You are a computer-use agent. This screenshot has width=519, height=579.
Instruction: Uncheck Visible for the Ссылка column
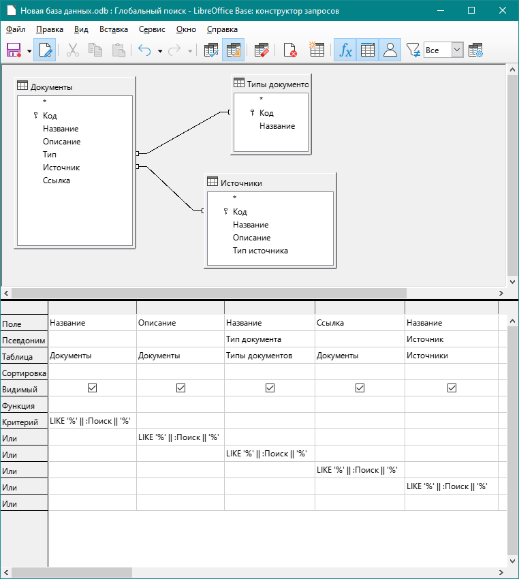pos(360,388)
